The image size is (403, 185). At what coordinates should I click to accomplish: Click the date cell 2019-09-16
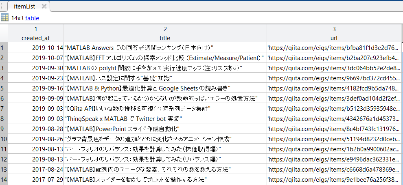click(36, 88)
